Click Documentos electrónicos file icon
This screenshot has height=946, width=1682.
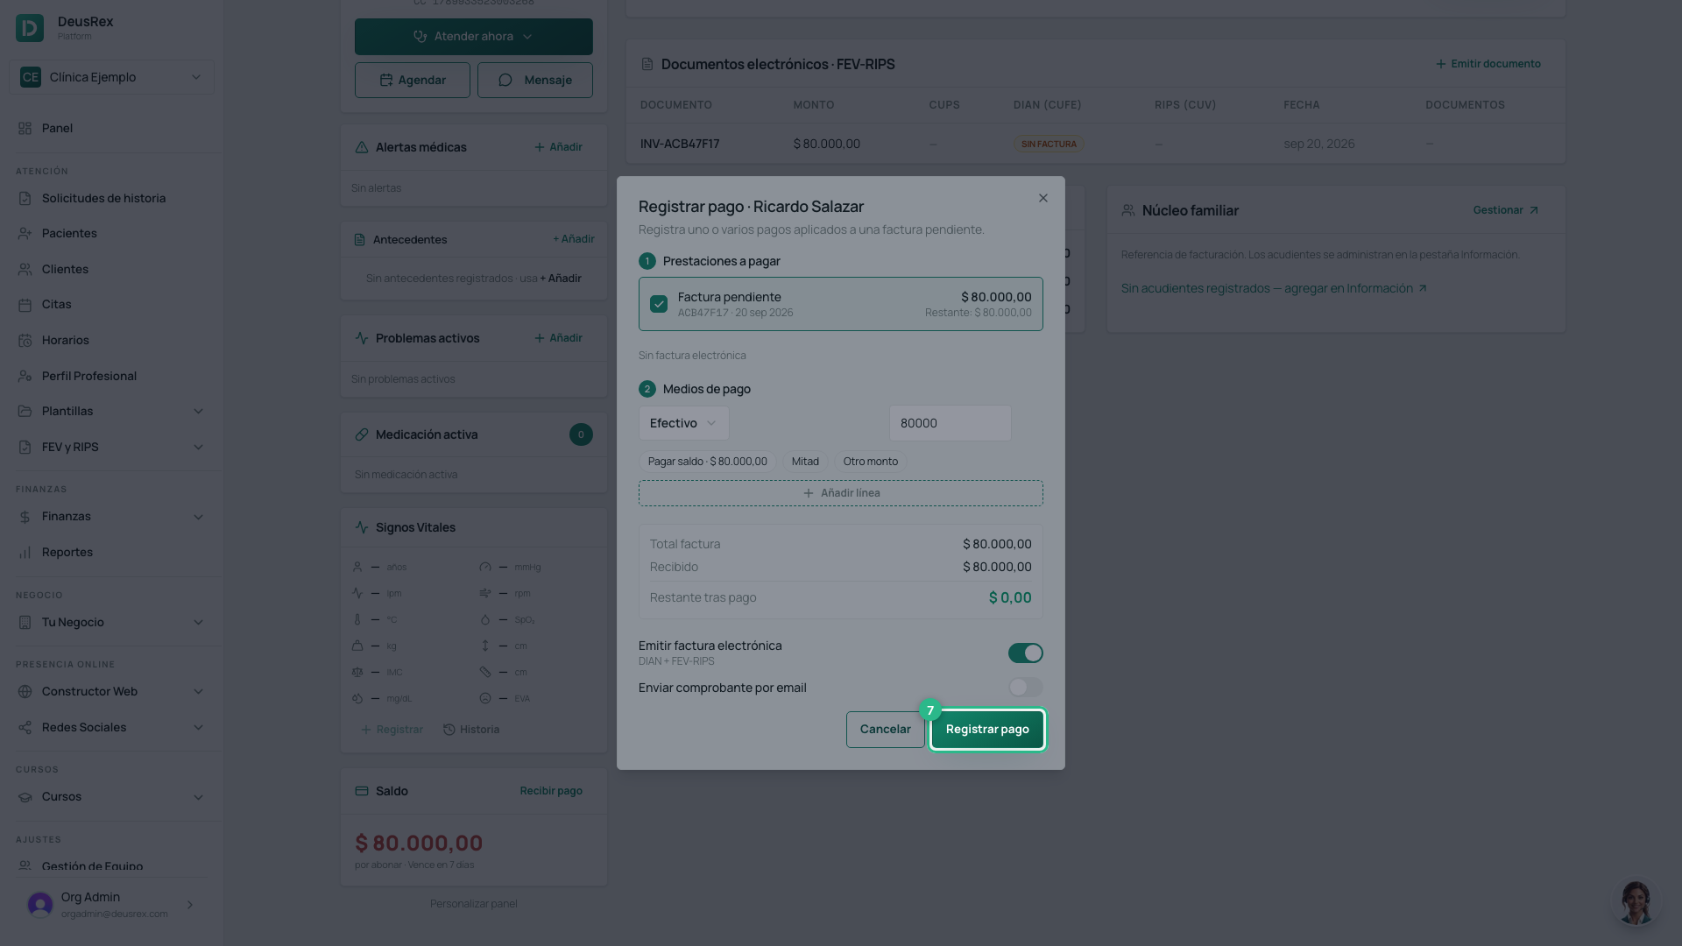tap(647, 64)
